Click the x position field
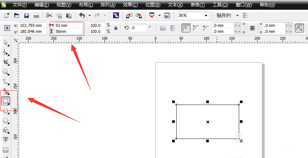Viewport: 308px width, 158px height. tap(33, 25)
